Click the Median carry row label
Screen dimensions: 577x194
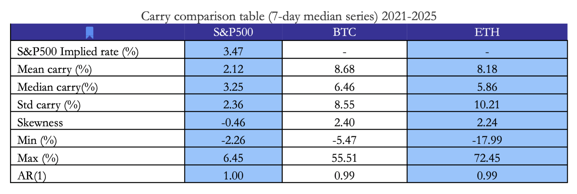click(57, 87)
